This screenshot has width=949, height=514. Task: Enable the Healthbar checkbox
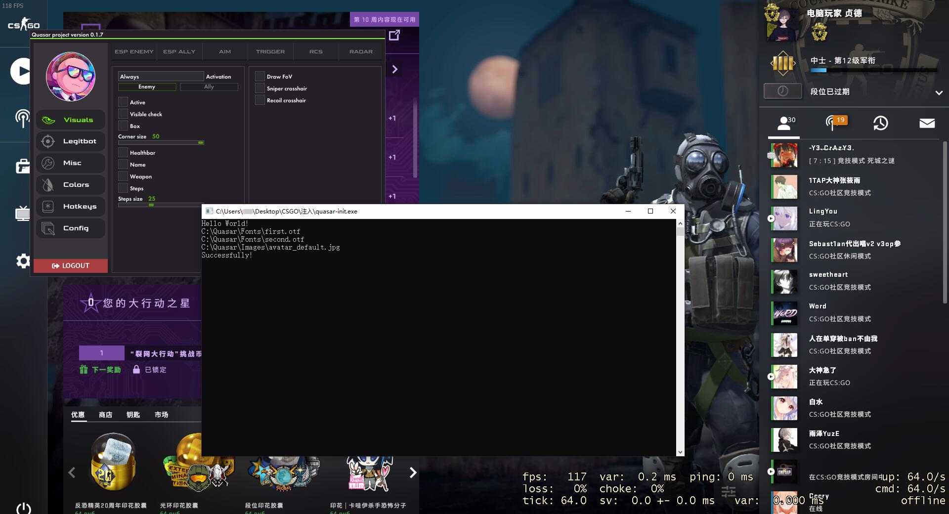[123, 153]
